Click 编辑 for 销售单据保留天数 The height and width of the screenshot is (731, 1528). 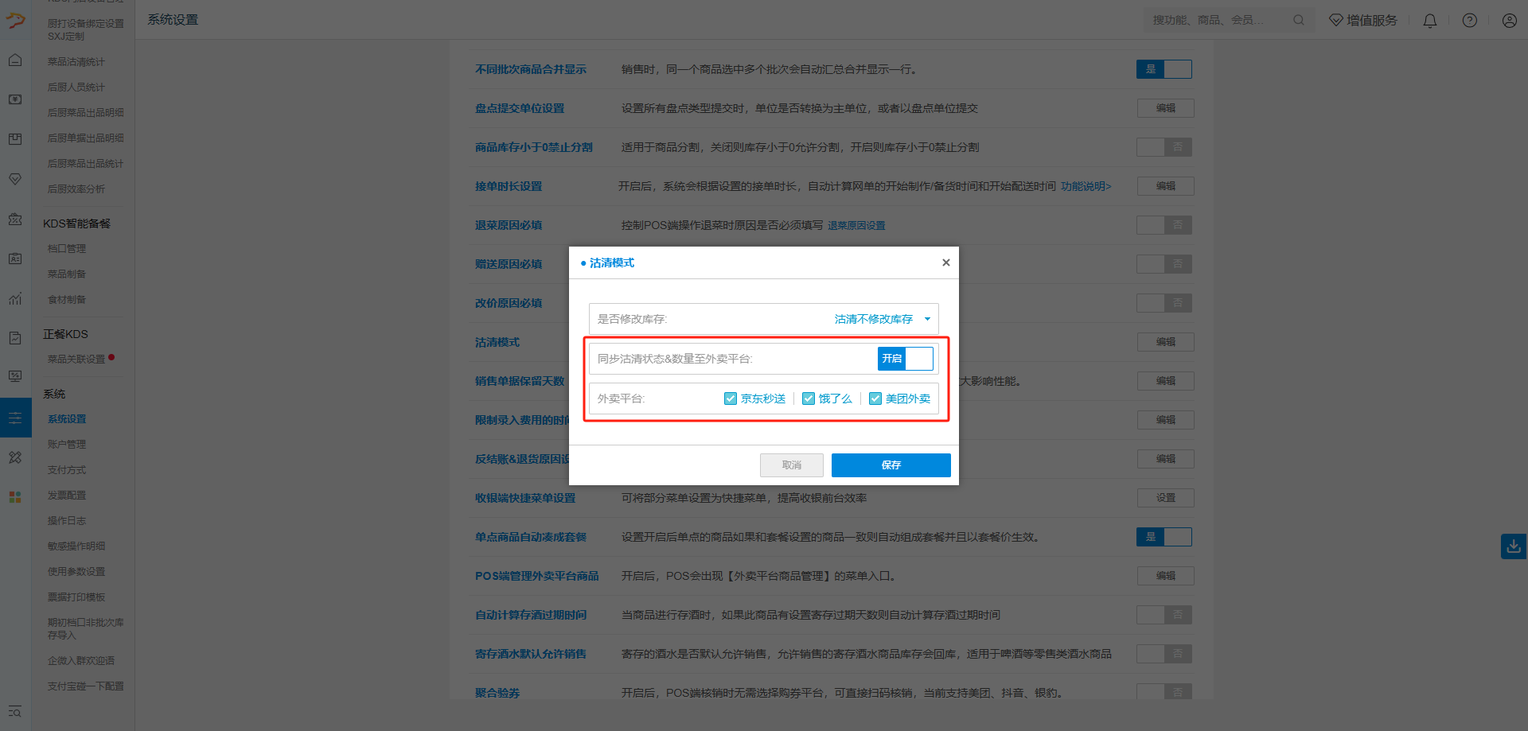tap(1166, 381)
